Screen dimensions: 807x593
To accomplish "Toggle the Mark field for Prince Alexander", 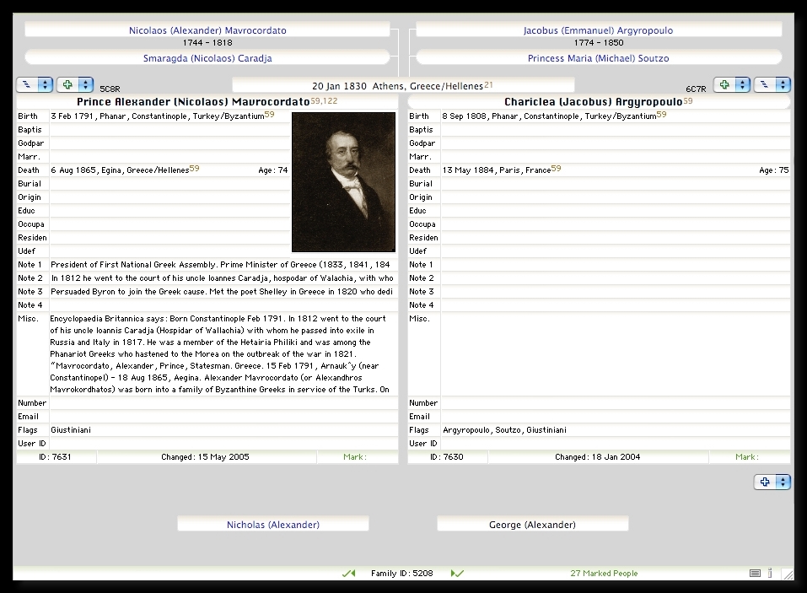I will point(357,457).
